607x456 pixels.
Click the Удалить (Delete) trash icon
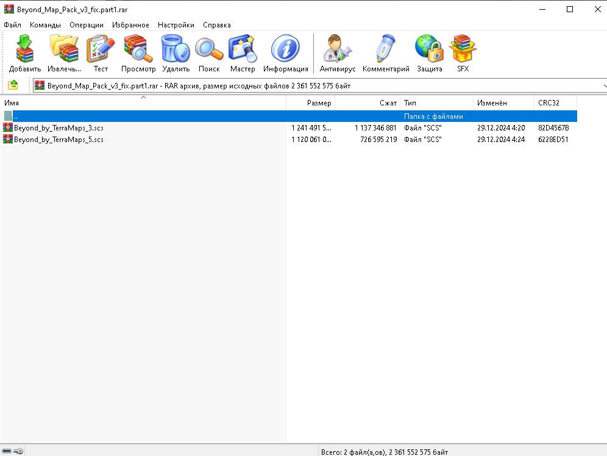pyautogui.click(x=176, y=53)
